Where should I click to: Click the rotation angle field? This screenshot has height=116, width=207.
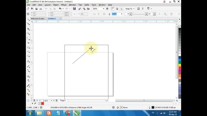click(x=84, y=14)
